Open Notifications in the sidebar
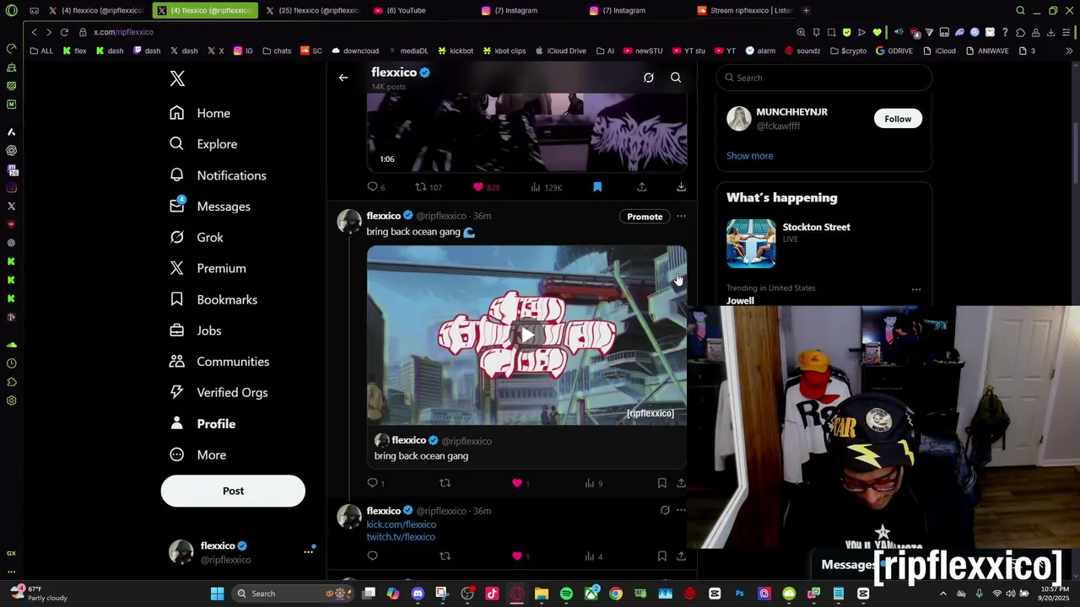The width and height of the screenshot is (1080, 607). point(218,175)
